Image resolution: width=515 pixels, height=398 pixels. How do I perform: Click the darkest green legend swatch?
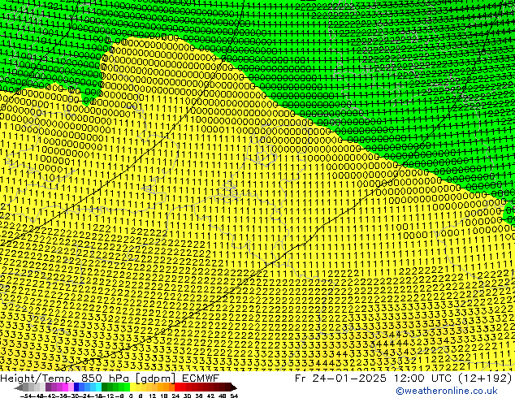105,387
